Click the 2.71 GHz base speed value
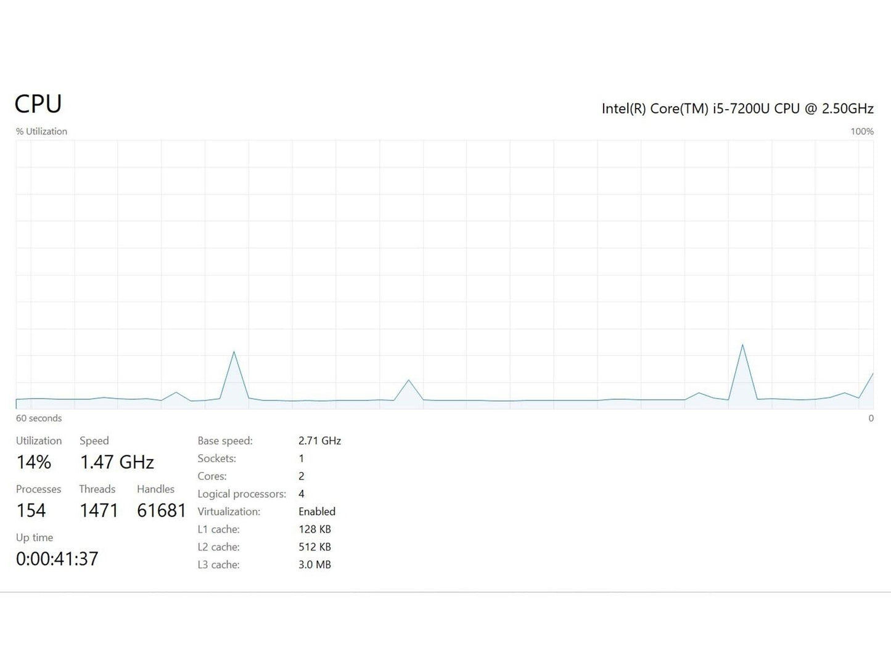The width and height of the screenshot is (891, 668). (319, 441)
